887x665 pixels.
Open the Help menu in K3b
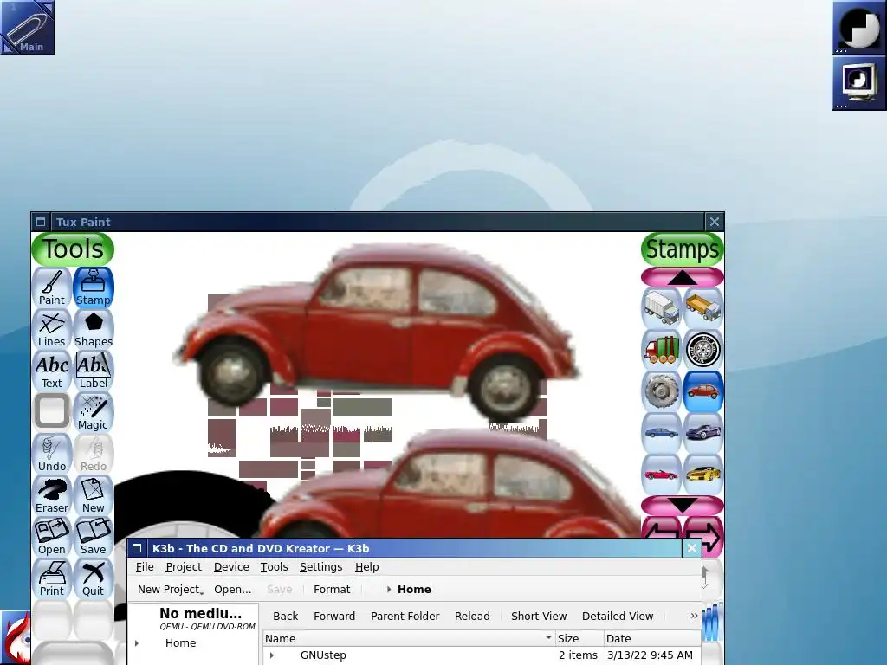366,566
